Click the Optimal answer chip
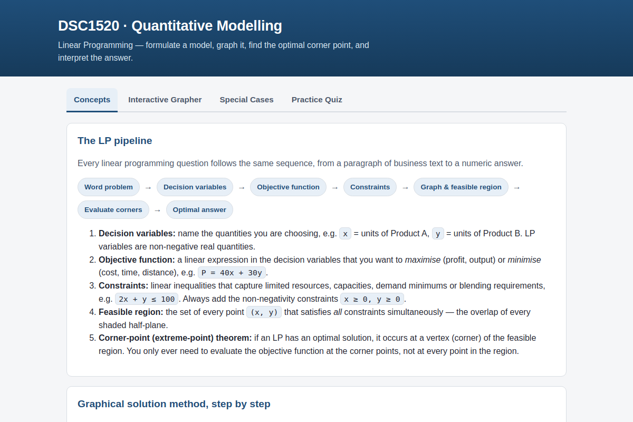The image size is (633, 422). pos(199,210)
